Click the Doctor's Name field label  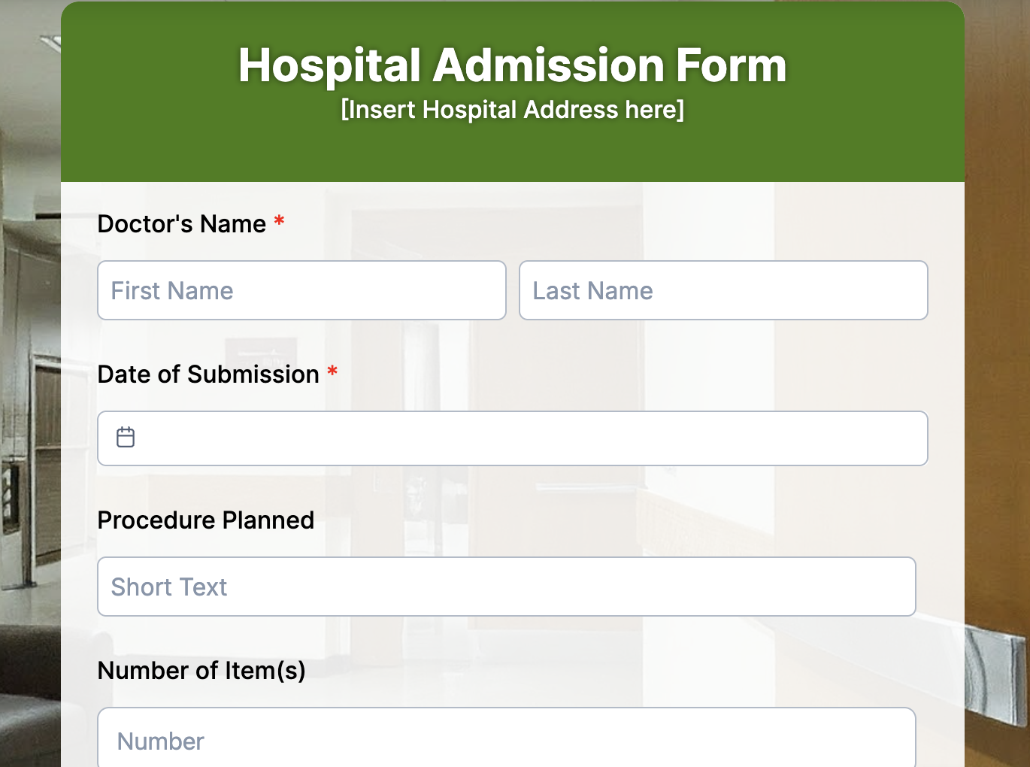(180, 223)
